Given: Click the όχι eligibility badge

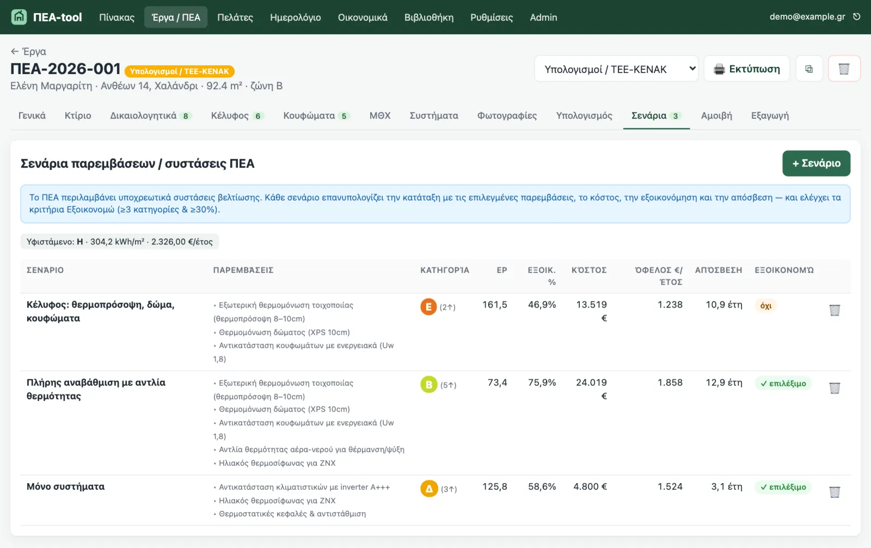Looking at the screenshot, I should click(766, 306).
